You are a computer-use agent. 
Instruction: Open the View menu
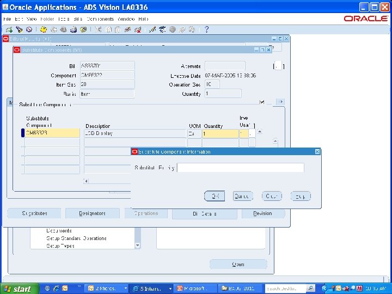point(32,19)
